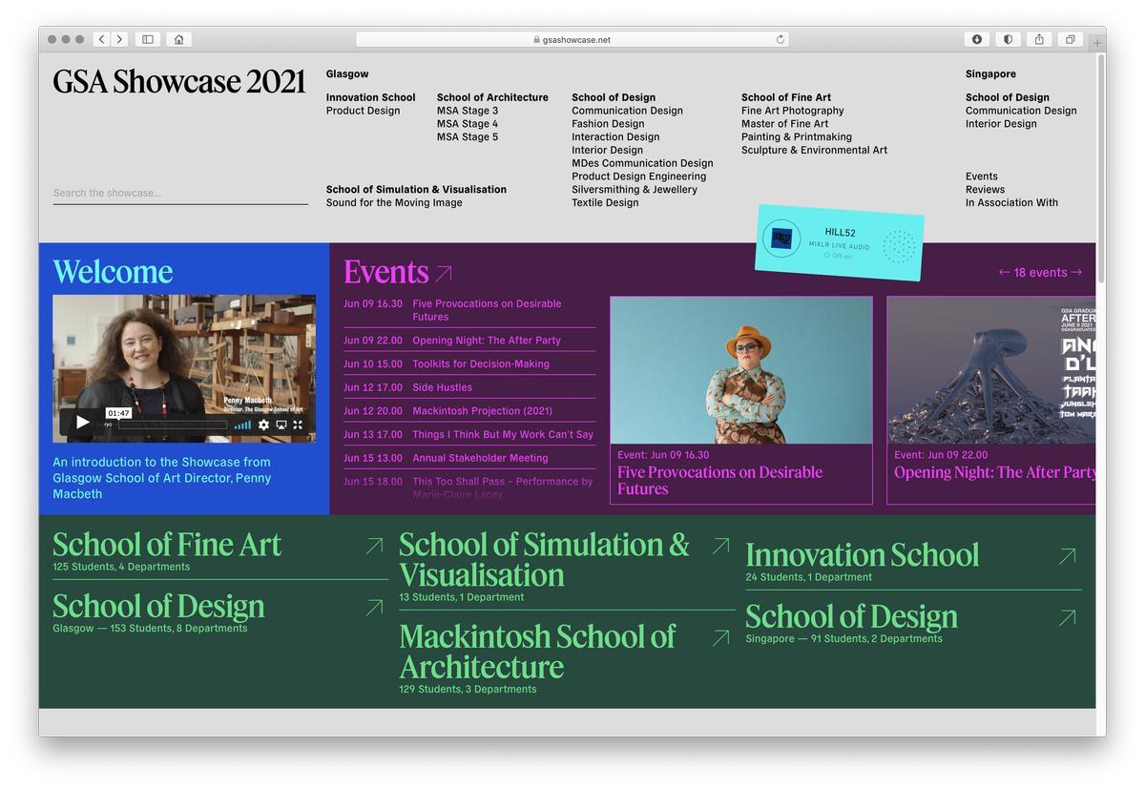Open School of Architecture heading link
The width and height of the screenshot is (1145, 788).
click(492, 97)
